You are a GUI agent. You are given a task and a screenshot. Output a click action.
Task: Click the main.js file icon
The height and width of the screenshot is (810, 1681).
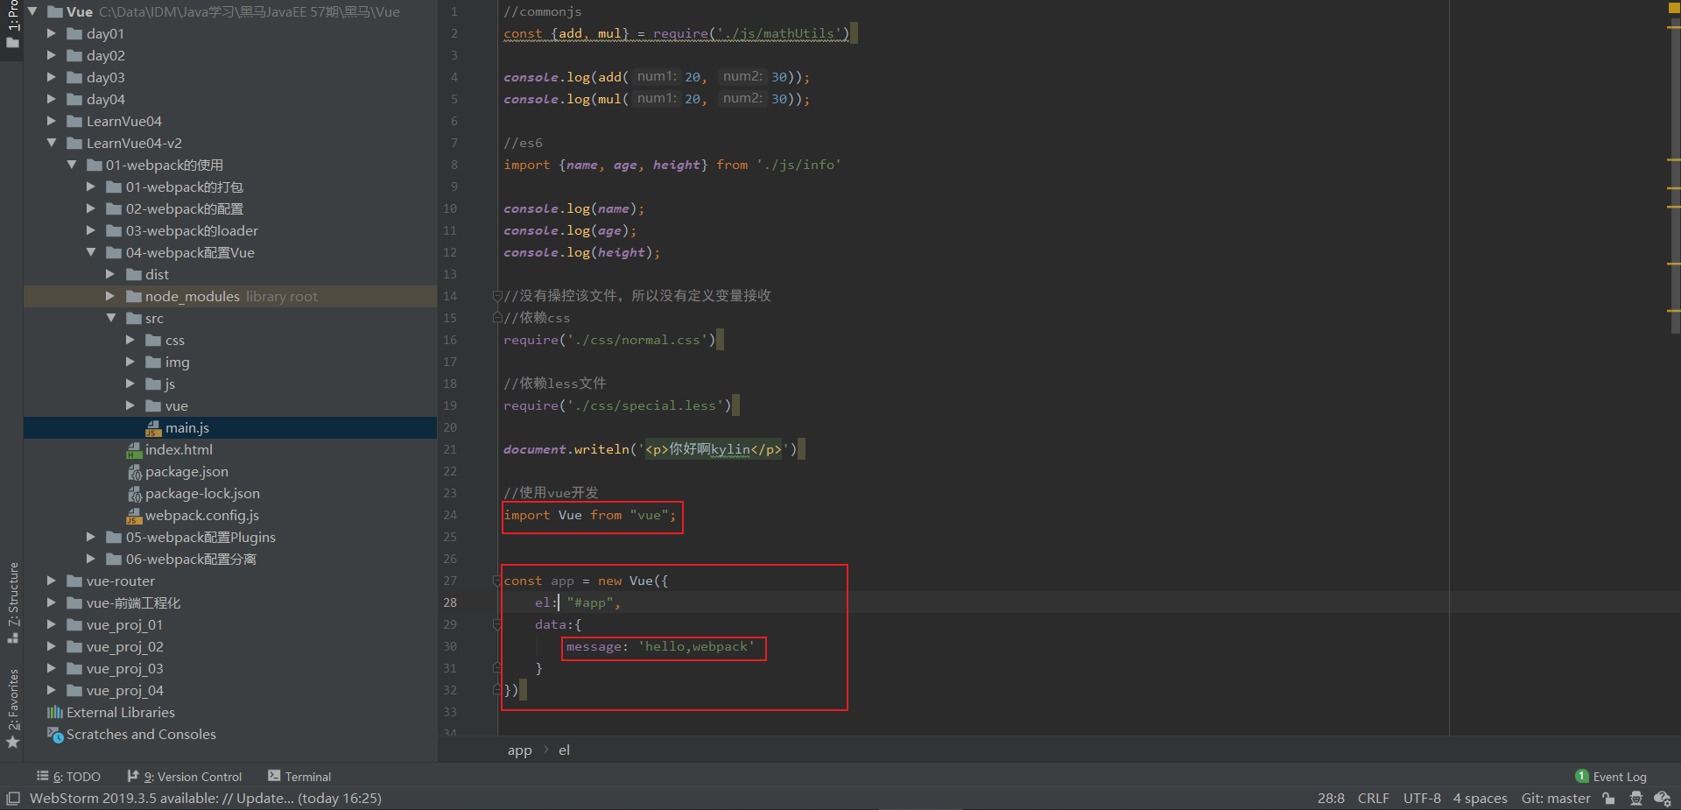(153, 428)
